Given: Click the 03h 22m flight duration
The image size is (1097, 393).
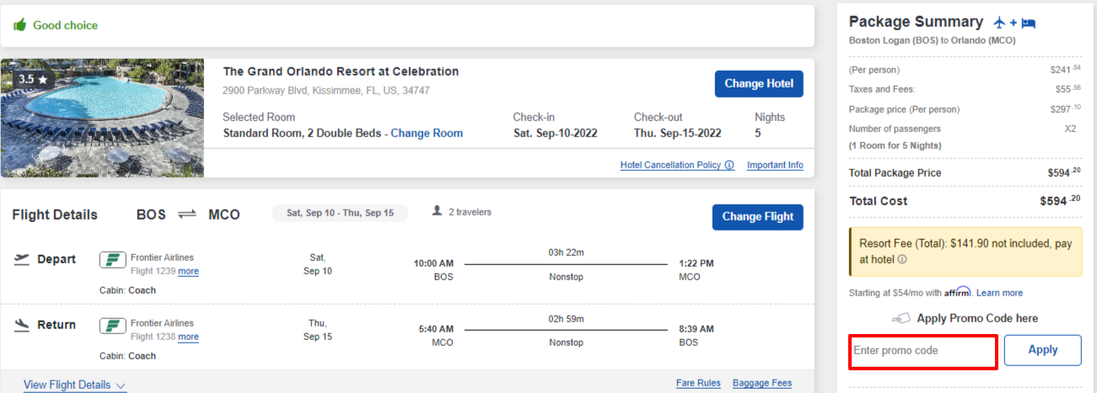Looking at the screenshot, I should 566,252.
